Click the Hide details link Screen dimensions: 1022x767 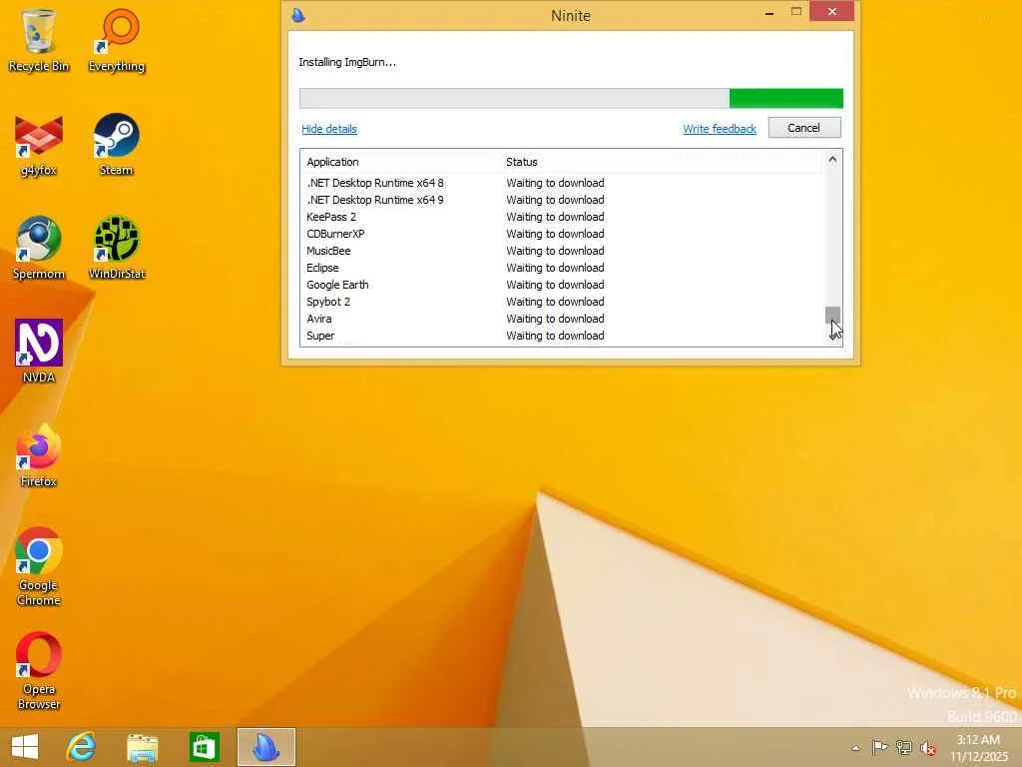[329, 129]
